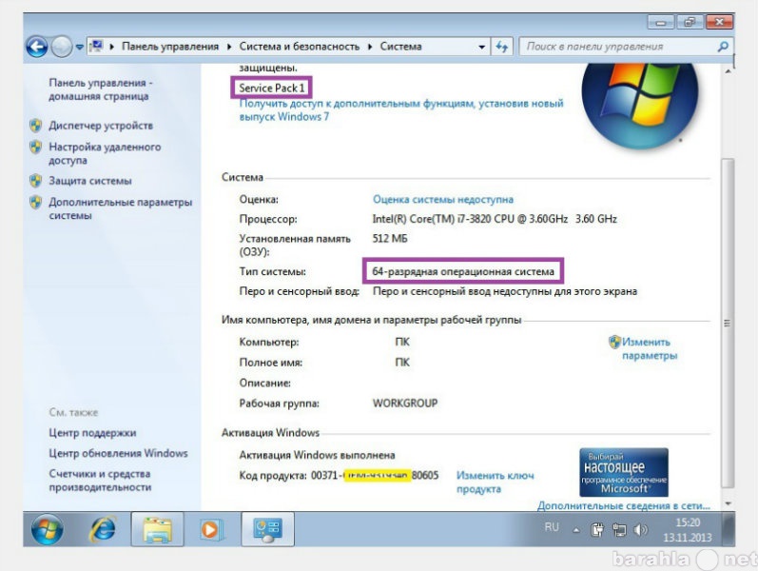This screenshot has width=758, height=571.
Task: Select the WORKGROUP value
Action: point(405,404)
